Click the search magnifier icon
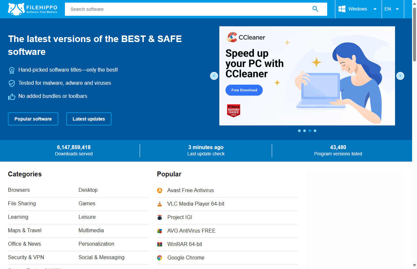This screenshot has height=269, width=417. pos(315,9)
